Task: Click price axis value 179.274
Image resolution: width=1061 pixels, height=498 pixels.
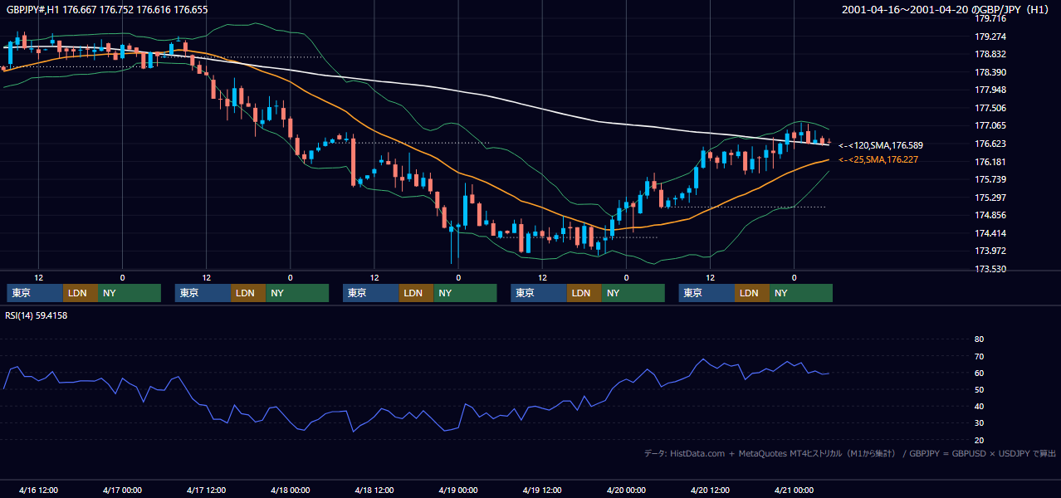Action: [x=990, y=37]
